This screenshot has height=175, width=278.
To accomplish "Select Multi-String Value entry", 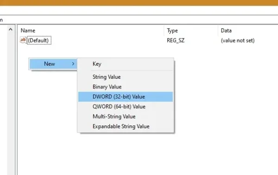I will click(x=126, y=117).
